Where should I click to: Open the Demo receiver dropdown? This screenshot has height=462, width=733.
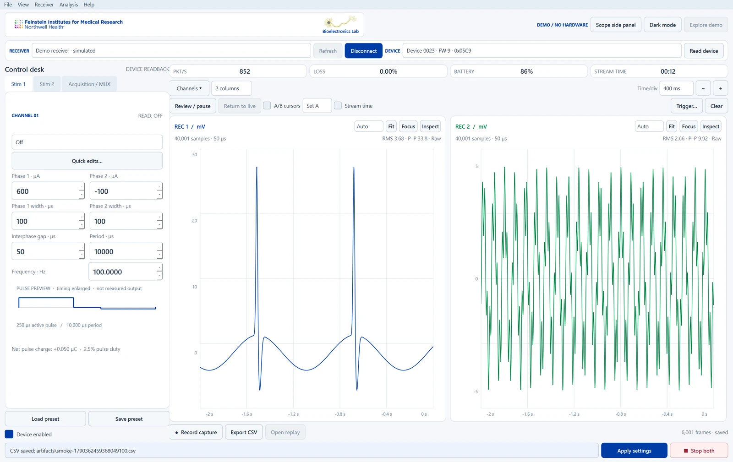171,51
